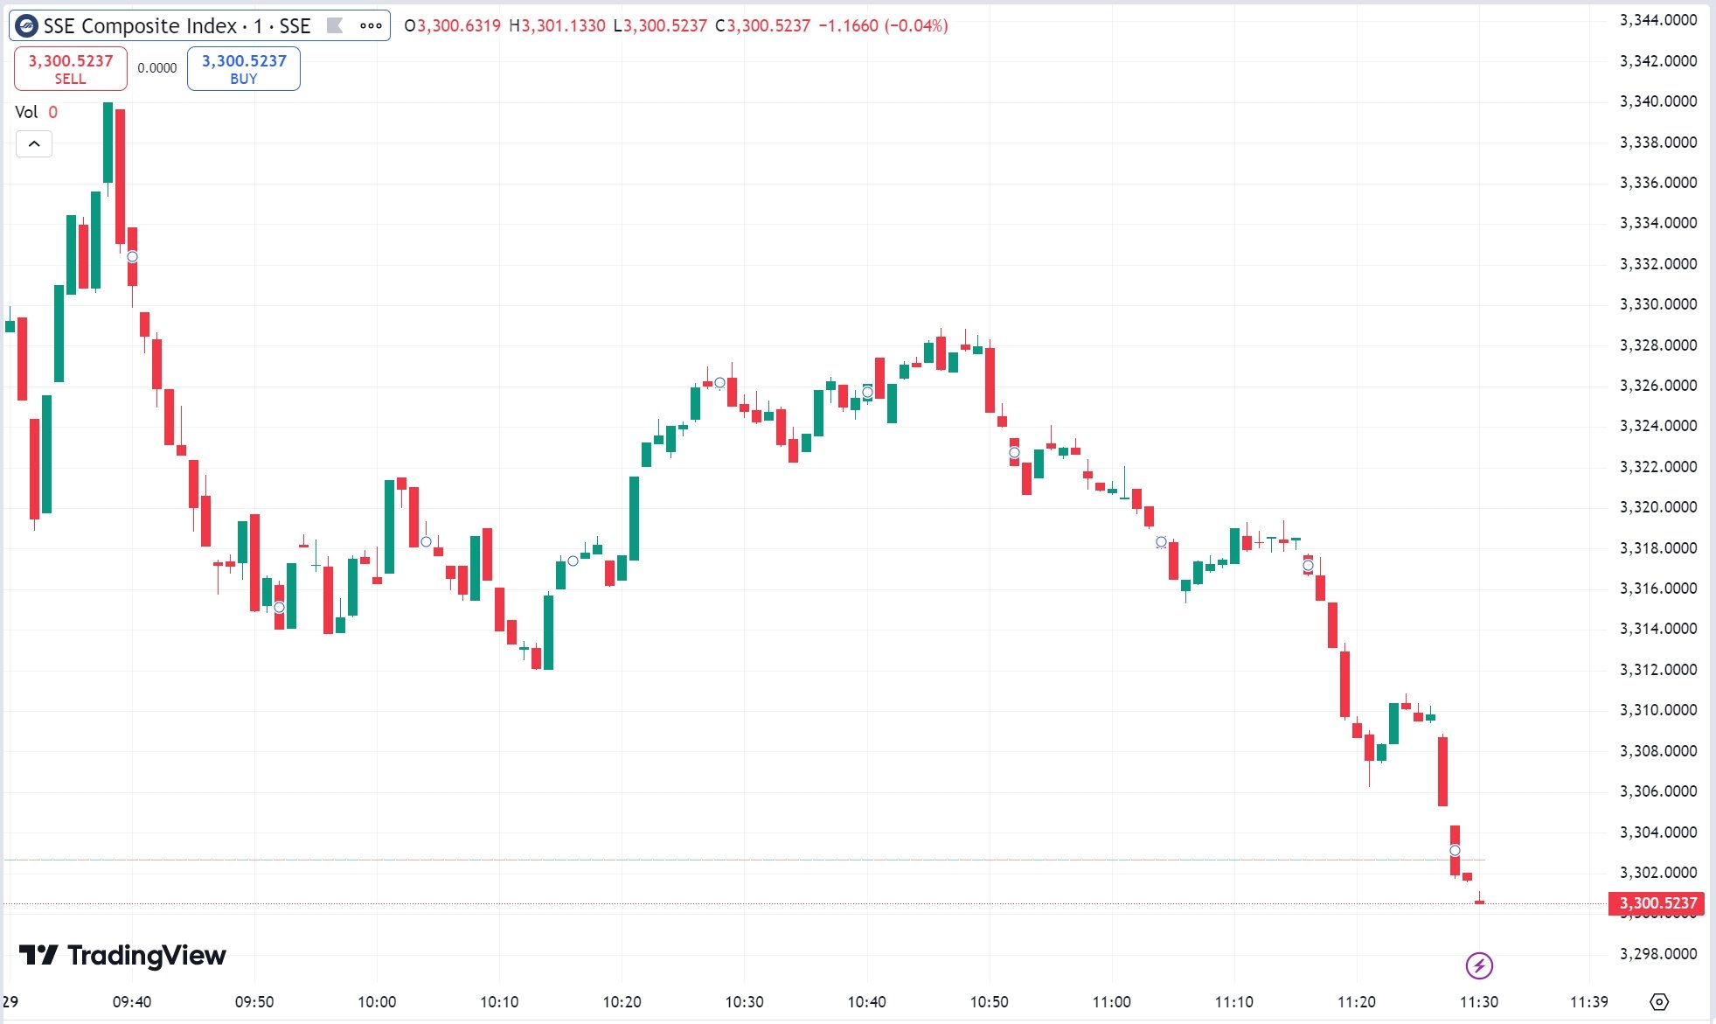The width and height of the screenshot is (1716, 1024).
Task: Click the SELL 3,300.5237 button
Action: pos(71,68)
